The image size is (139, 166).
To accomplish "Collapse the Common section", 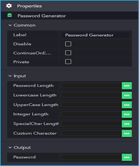I will tap(10, 25).
